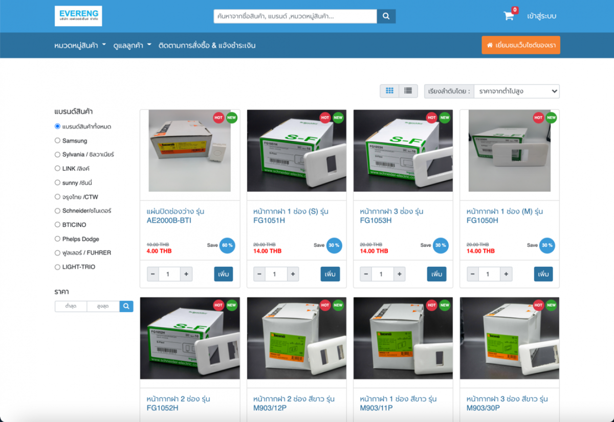Add FG1051H to cart
Viewport: 614px width, 422px height.
click(x=330, y=274)
